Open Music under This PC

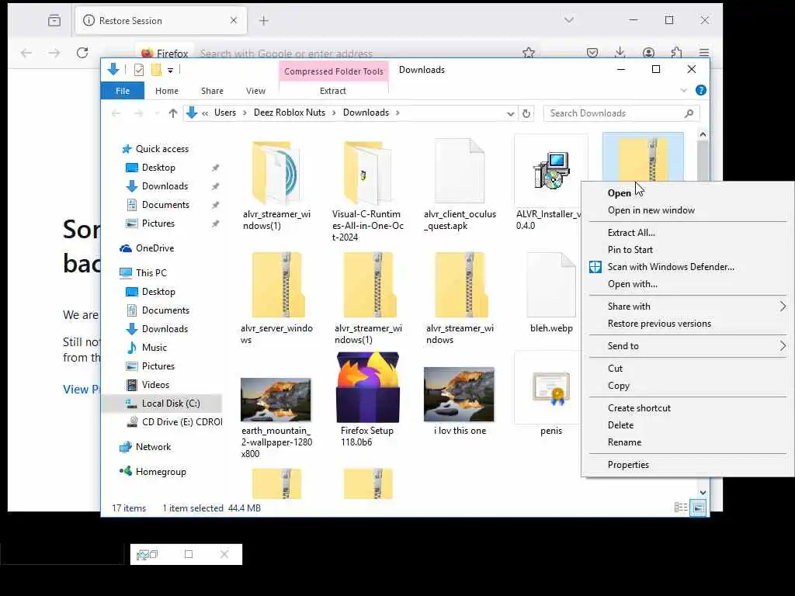154,348
